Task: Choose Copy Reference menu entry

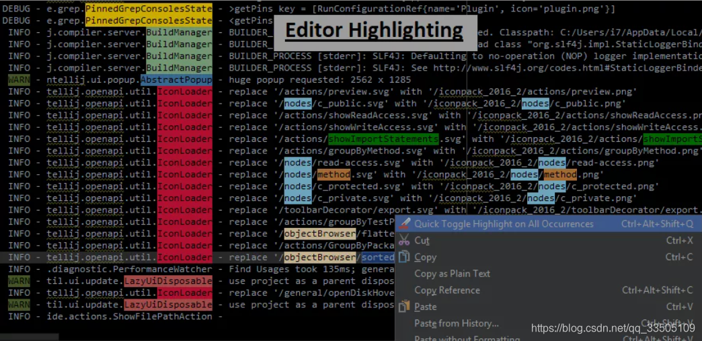Action: pyautogui.click(x=549, y=290)
